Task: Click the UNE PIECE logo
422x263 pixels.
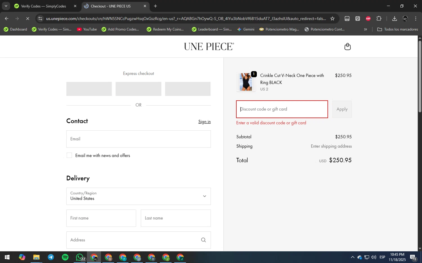Action: [x=209, y=47]
